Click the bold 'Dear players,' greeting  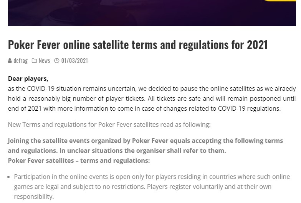tap(28, 79)
